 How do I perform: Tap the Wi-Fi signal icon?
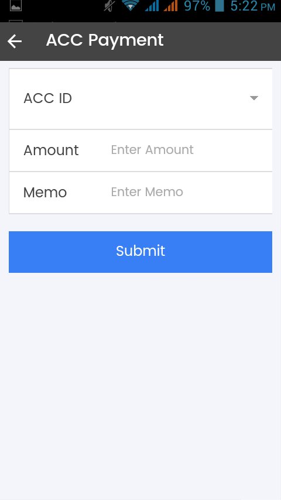click(x=131, y=5)
